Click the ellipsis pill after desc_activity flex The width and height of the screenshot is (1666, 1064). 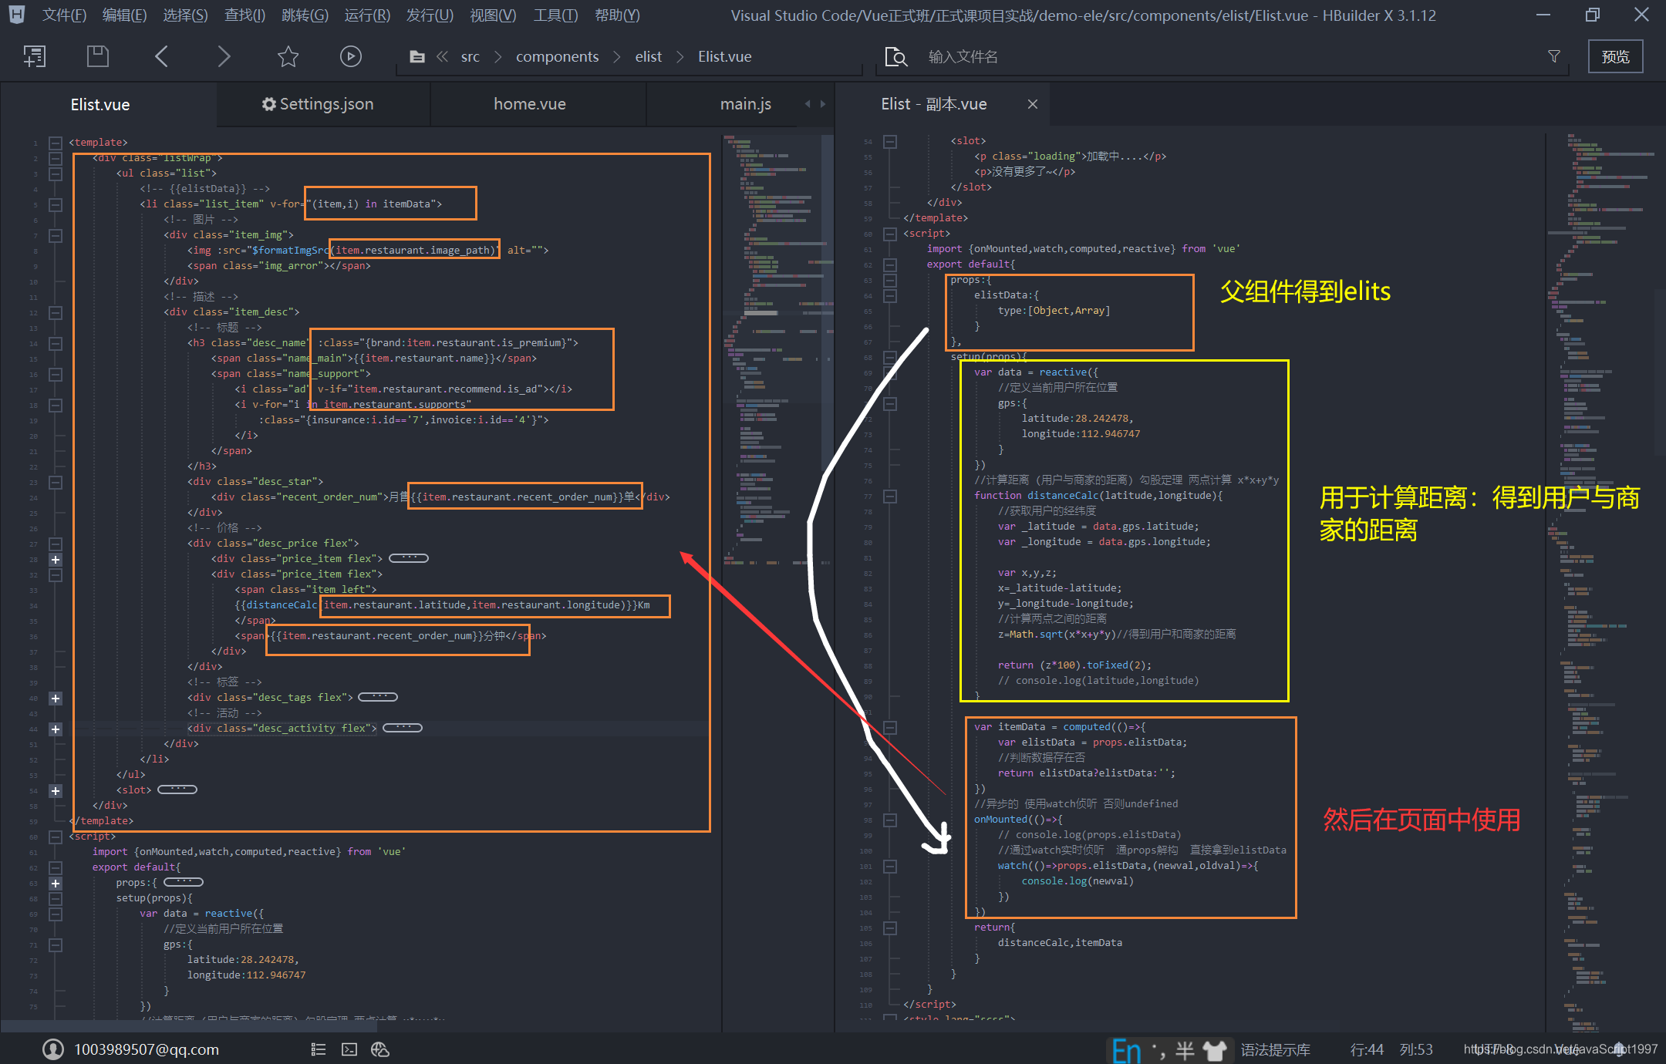click(403, 728)
